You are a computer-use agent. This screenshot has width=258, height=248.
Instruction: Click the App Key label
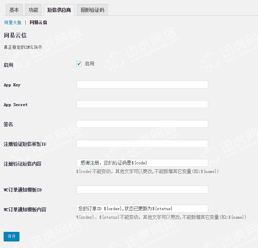12,85
